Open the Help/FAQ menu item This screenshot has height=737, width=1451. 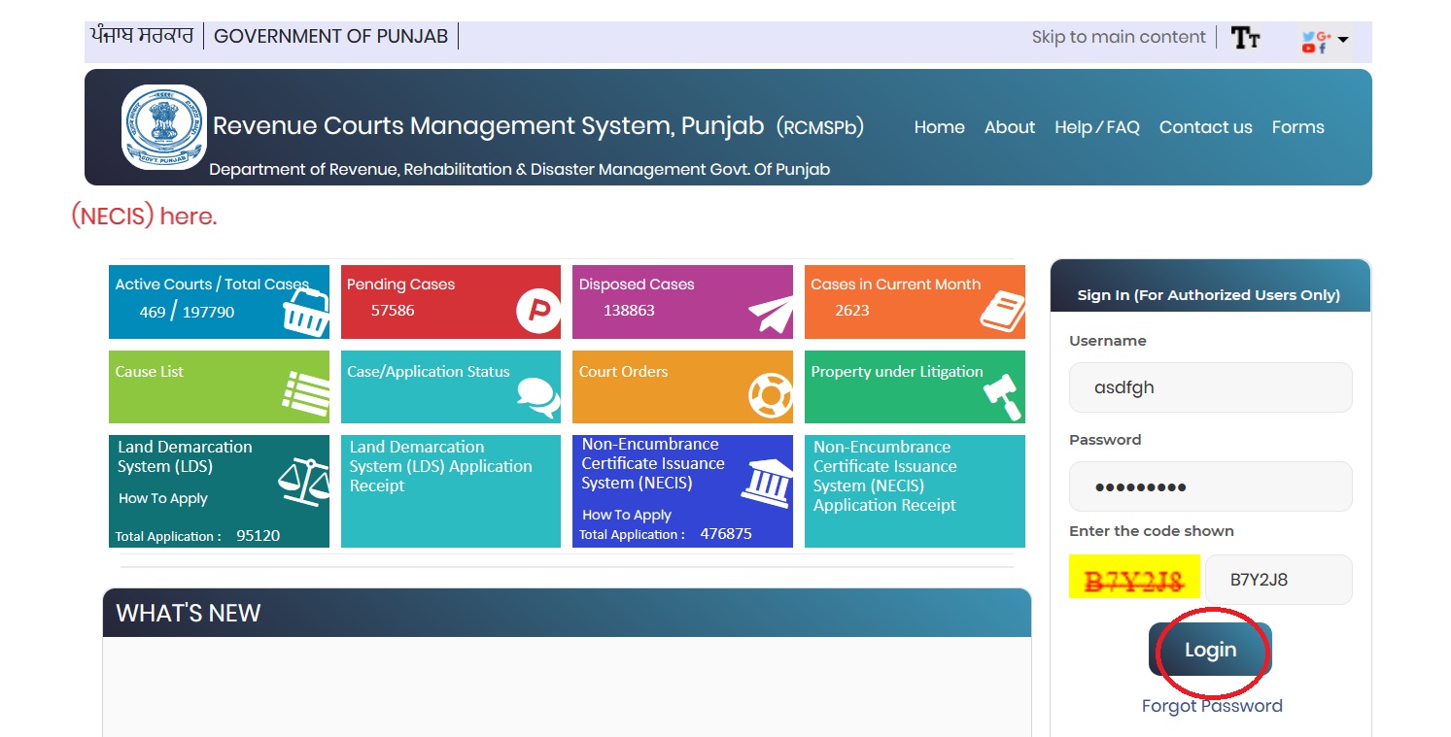point(1096,127)
